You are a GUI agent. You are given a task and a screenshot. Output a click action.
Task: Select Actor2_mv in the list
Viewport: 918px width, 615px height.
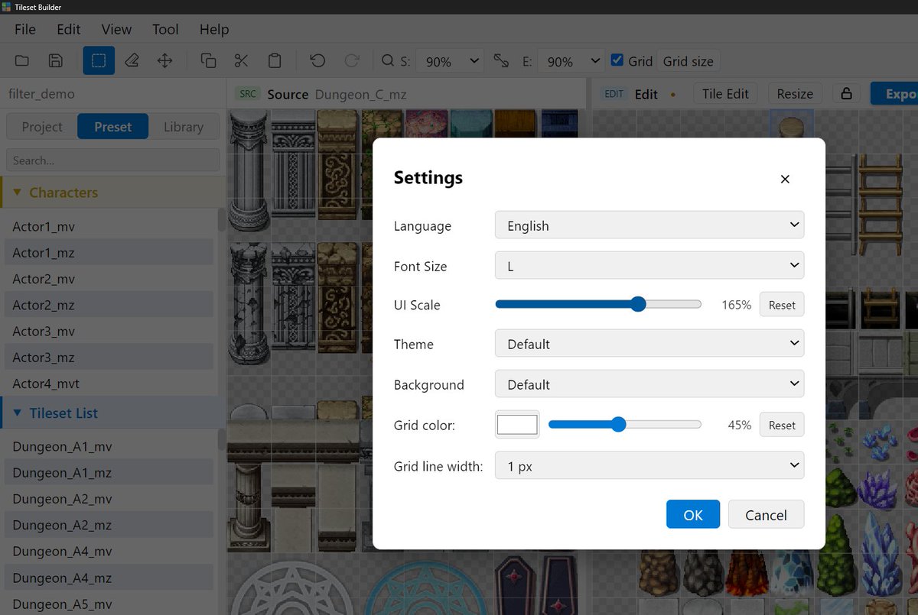coord(109,279)
